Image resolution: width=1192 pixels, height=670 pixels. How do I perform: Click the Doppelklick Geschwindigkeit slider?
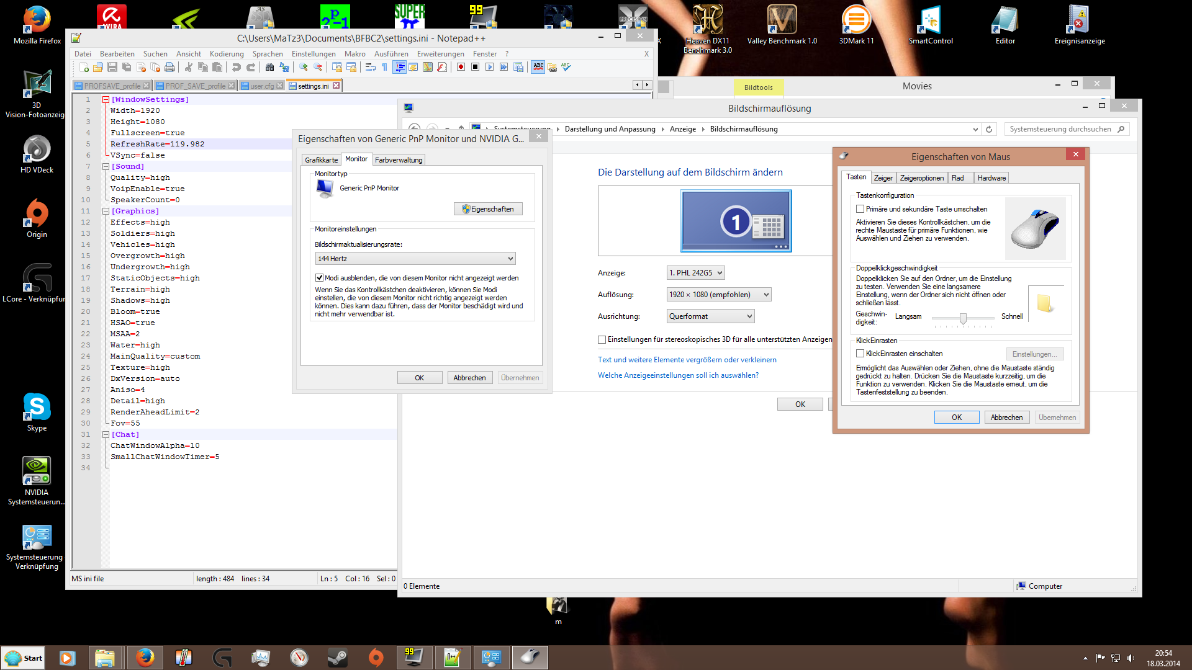coord(962,318)
